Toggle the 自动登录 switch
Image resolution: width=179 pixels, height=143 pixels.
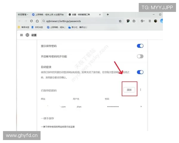[140, 72]
